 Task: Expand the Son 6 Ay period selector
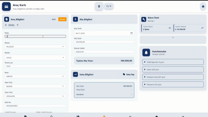(x=151, y=21)
